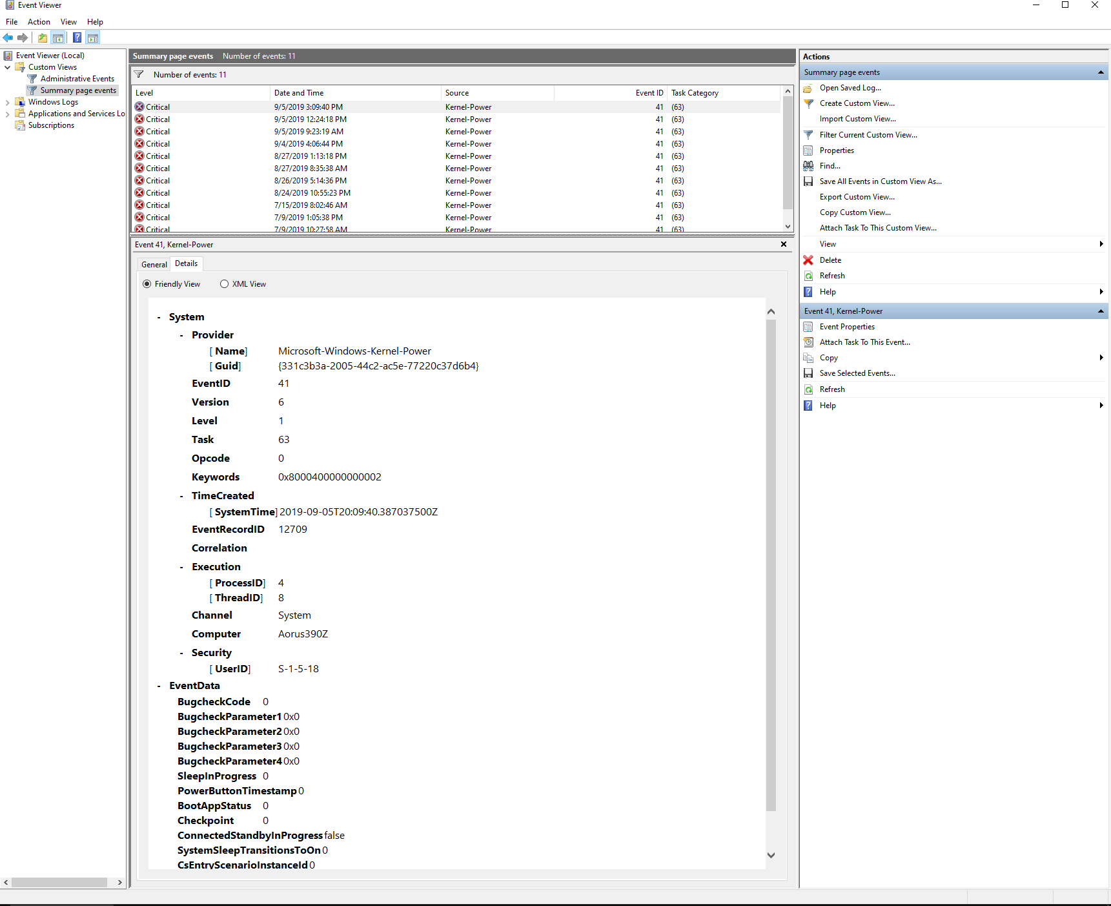Screen dimensions: 1111x906
Task: Collapse the System section in details
Action: 159,318
